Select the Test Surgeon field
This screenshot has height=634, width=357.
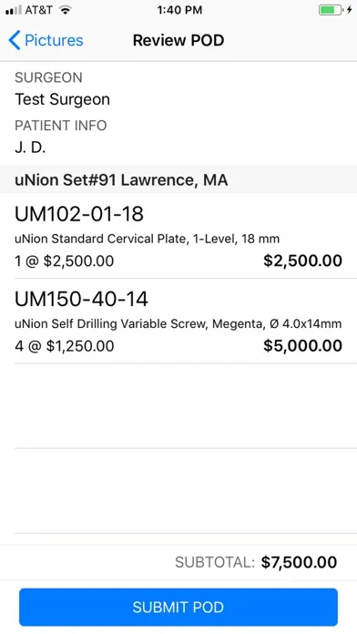coord(62,99)
